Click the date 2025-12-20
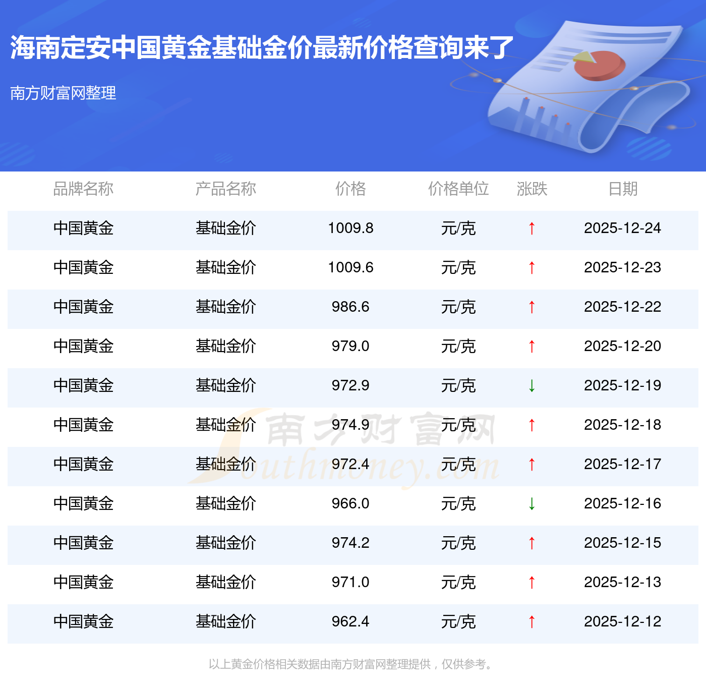Screen dimensions: 706x687 [x=623, y=346]
